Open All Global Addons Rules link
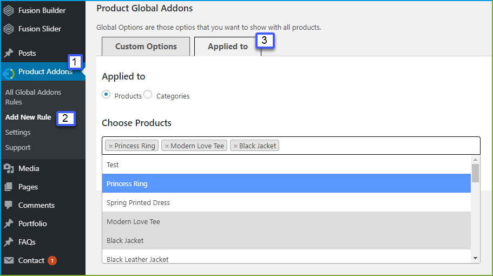This screenshot has width=493, height=276. (x=34, y=97)
